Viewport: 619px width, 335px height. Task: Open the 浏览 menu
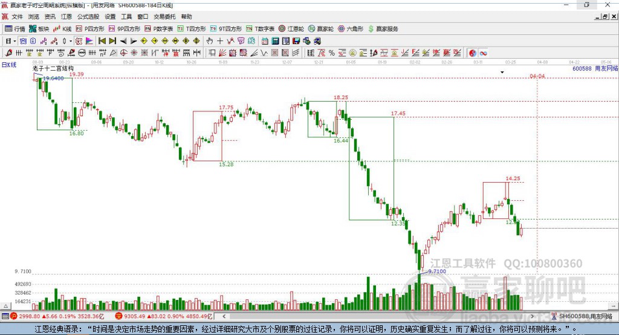coord(34,16)
